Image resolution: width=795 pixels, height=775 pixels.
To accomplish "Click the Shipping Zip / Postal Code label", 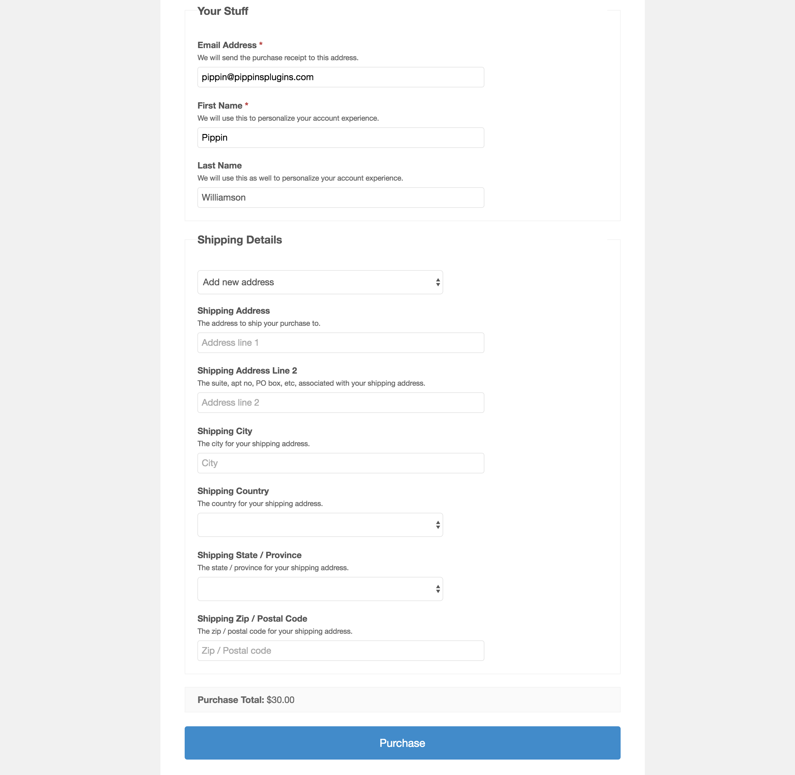I will (252, 619).
